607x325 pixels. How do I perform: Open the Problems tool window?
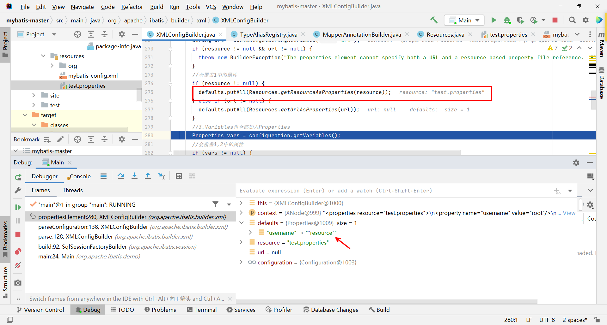(x=160, y=310)
